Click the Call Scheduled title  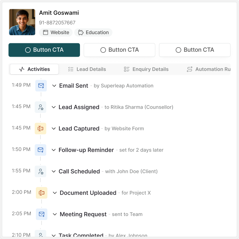click(79, 171)
